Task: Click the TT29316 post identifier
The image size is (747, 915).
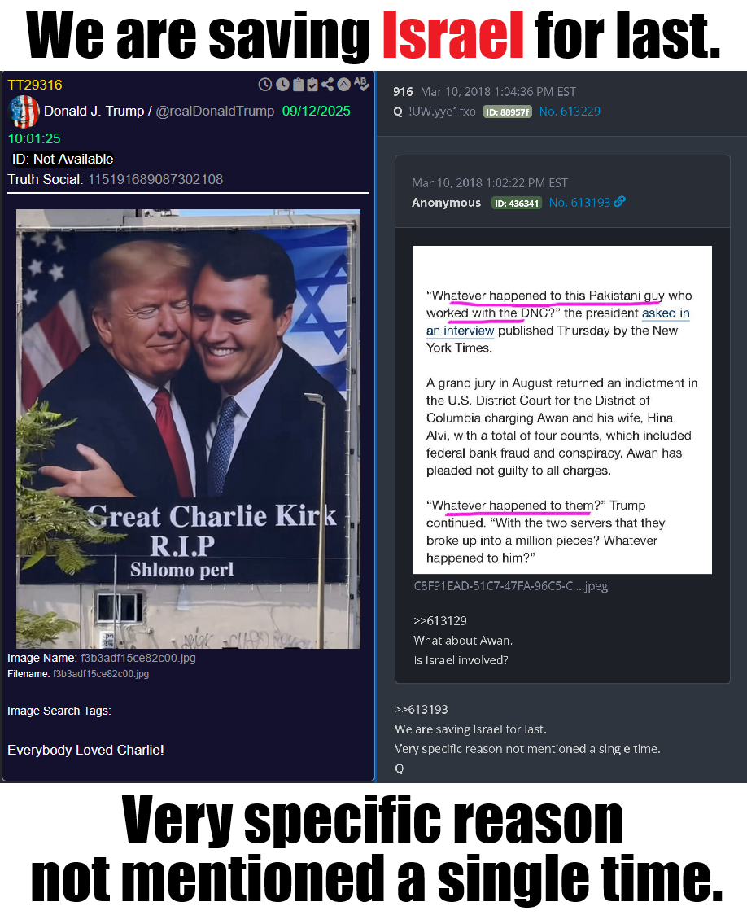Action: (35, 85)
